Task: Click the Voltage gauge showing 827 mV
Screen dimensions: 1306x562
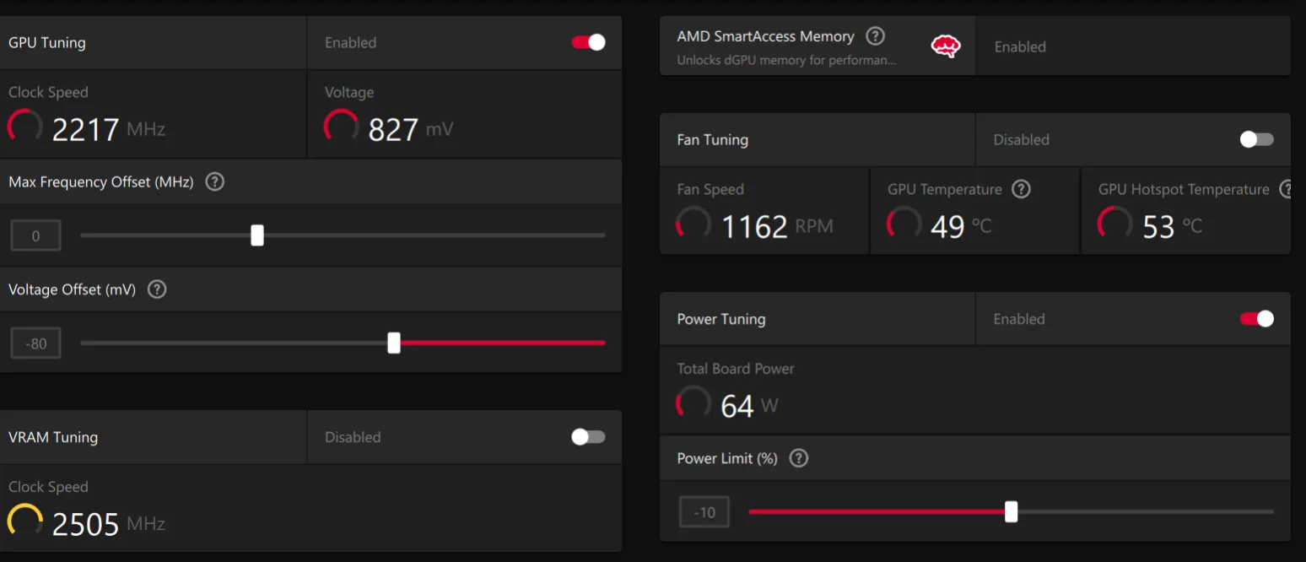Action: pyautogui.click(x=341, y=127)
